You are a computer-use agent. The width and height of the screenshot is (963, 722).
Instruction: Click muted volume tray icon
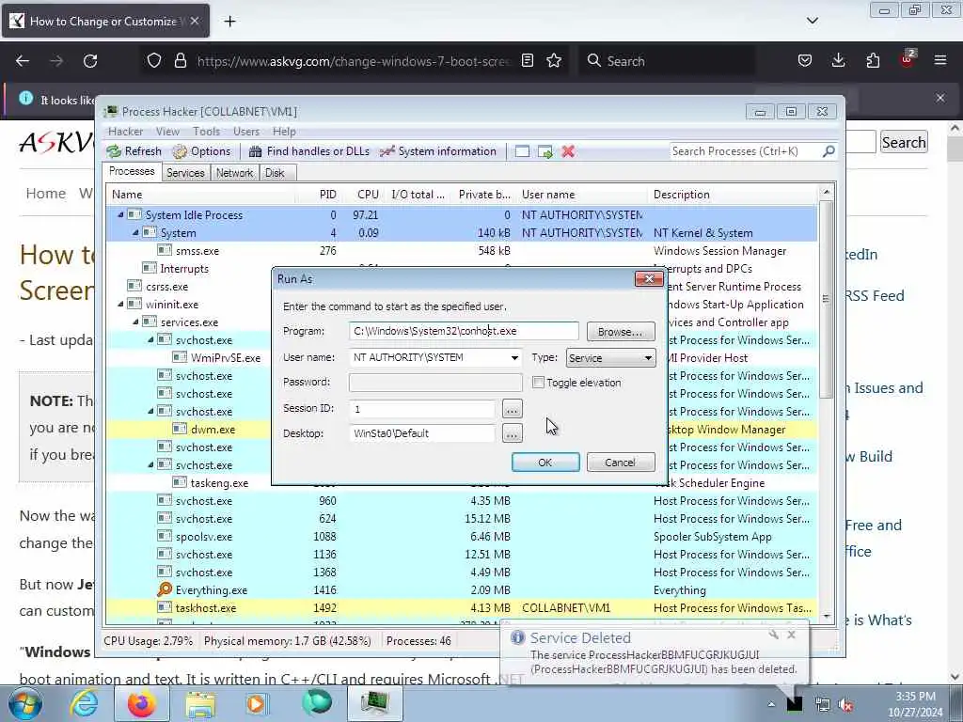[x=845, y=705]
